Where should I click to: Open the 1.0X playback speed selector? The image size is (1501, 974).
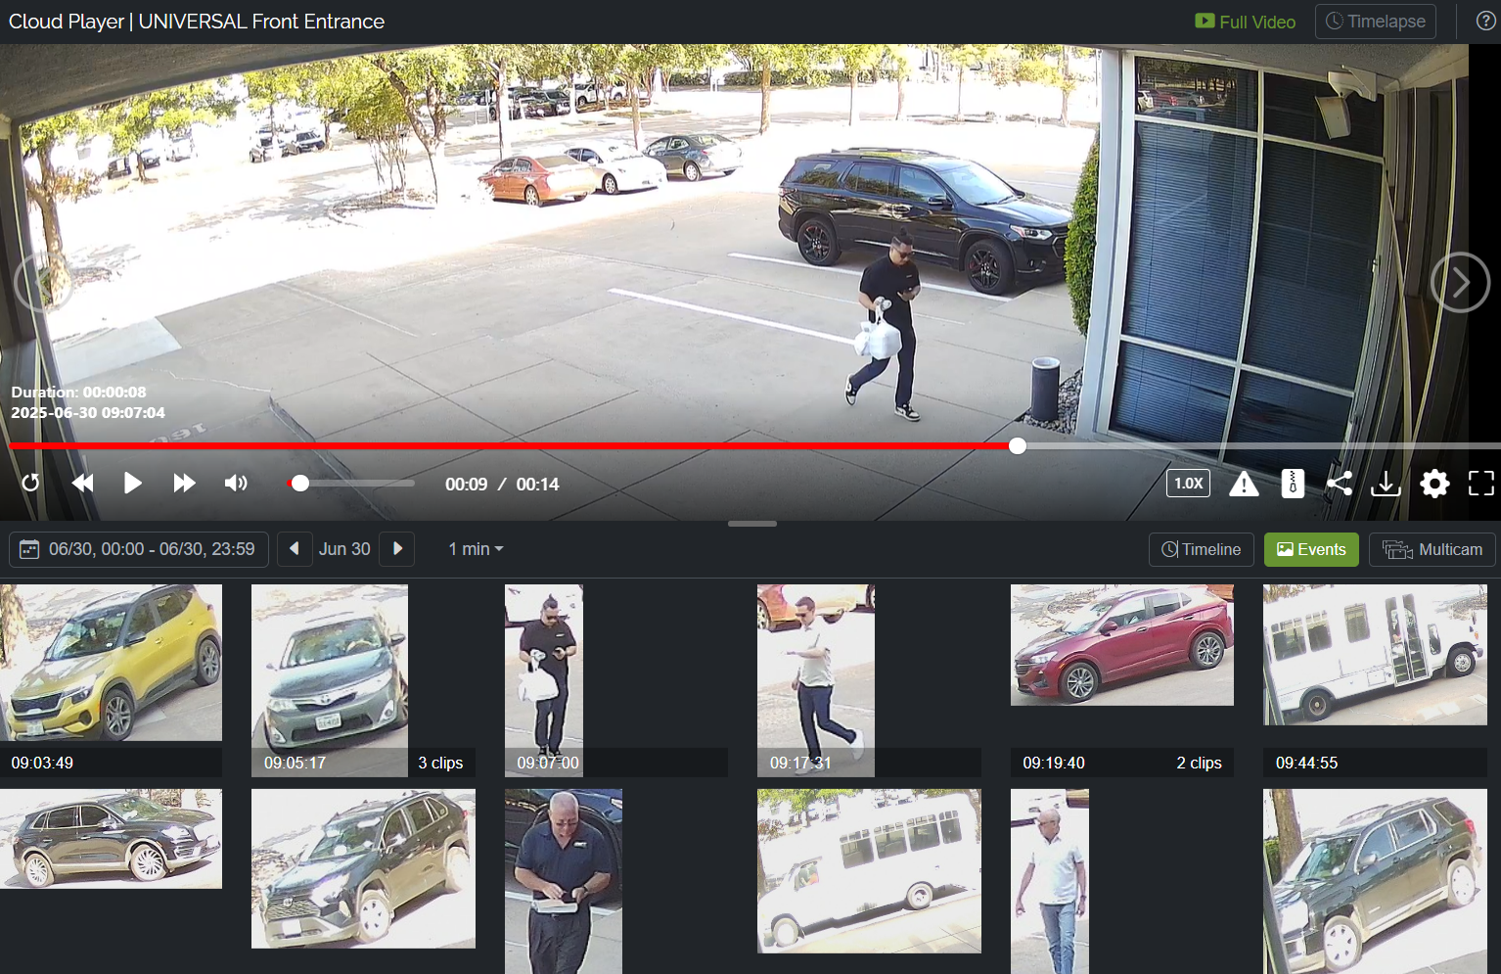[x=1188, y=484]
